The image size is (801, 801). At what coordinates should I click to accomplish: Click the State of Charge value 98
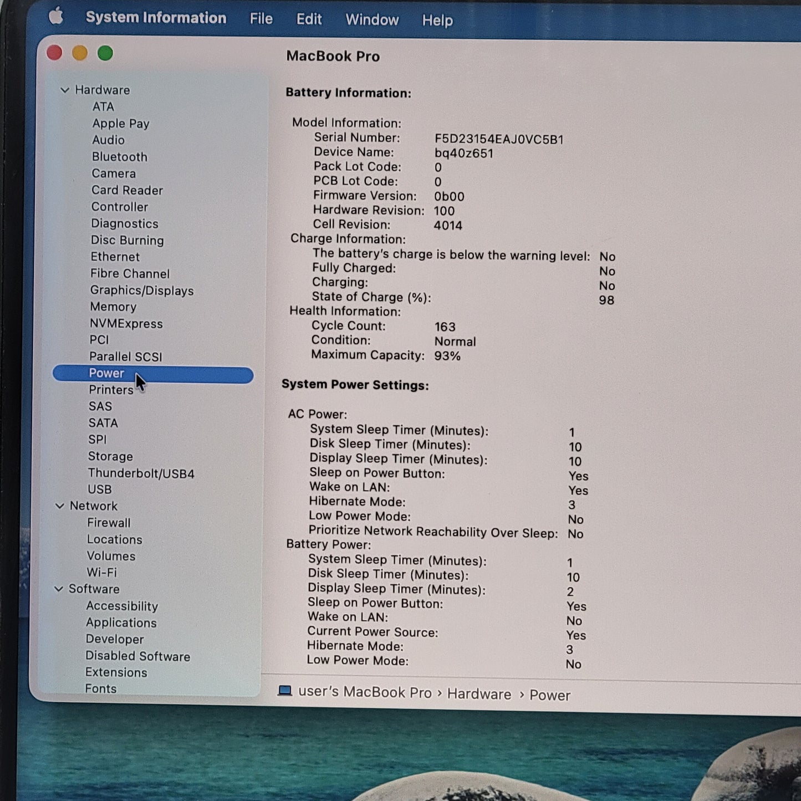click(606, 300)
